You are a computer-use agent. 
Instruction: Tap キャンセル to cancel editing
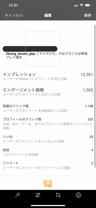pyautogui.click(x=14, y=15)
